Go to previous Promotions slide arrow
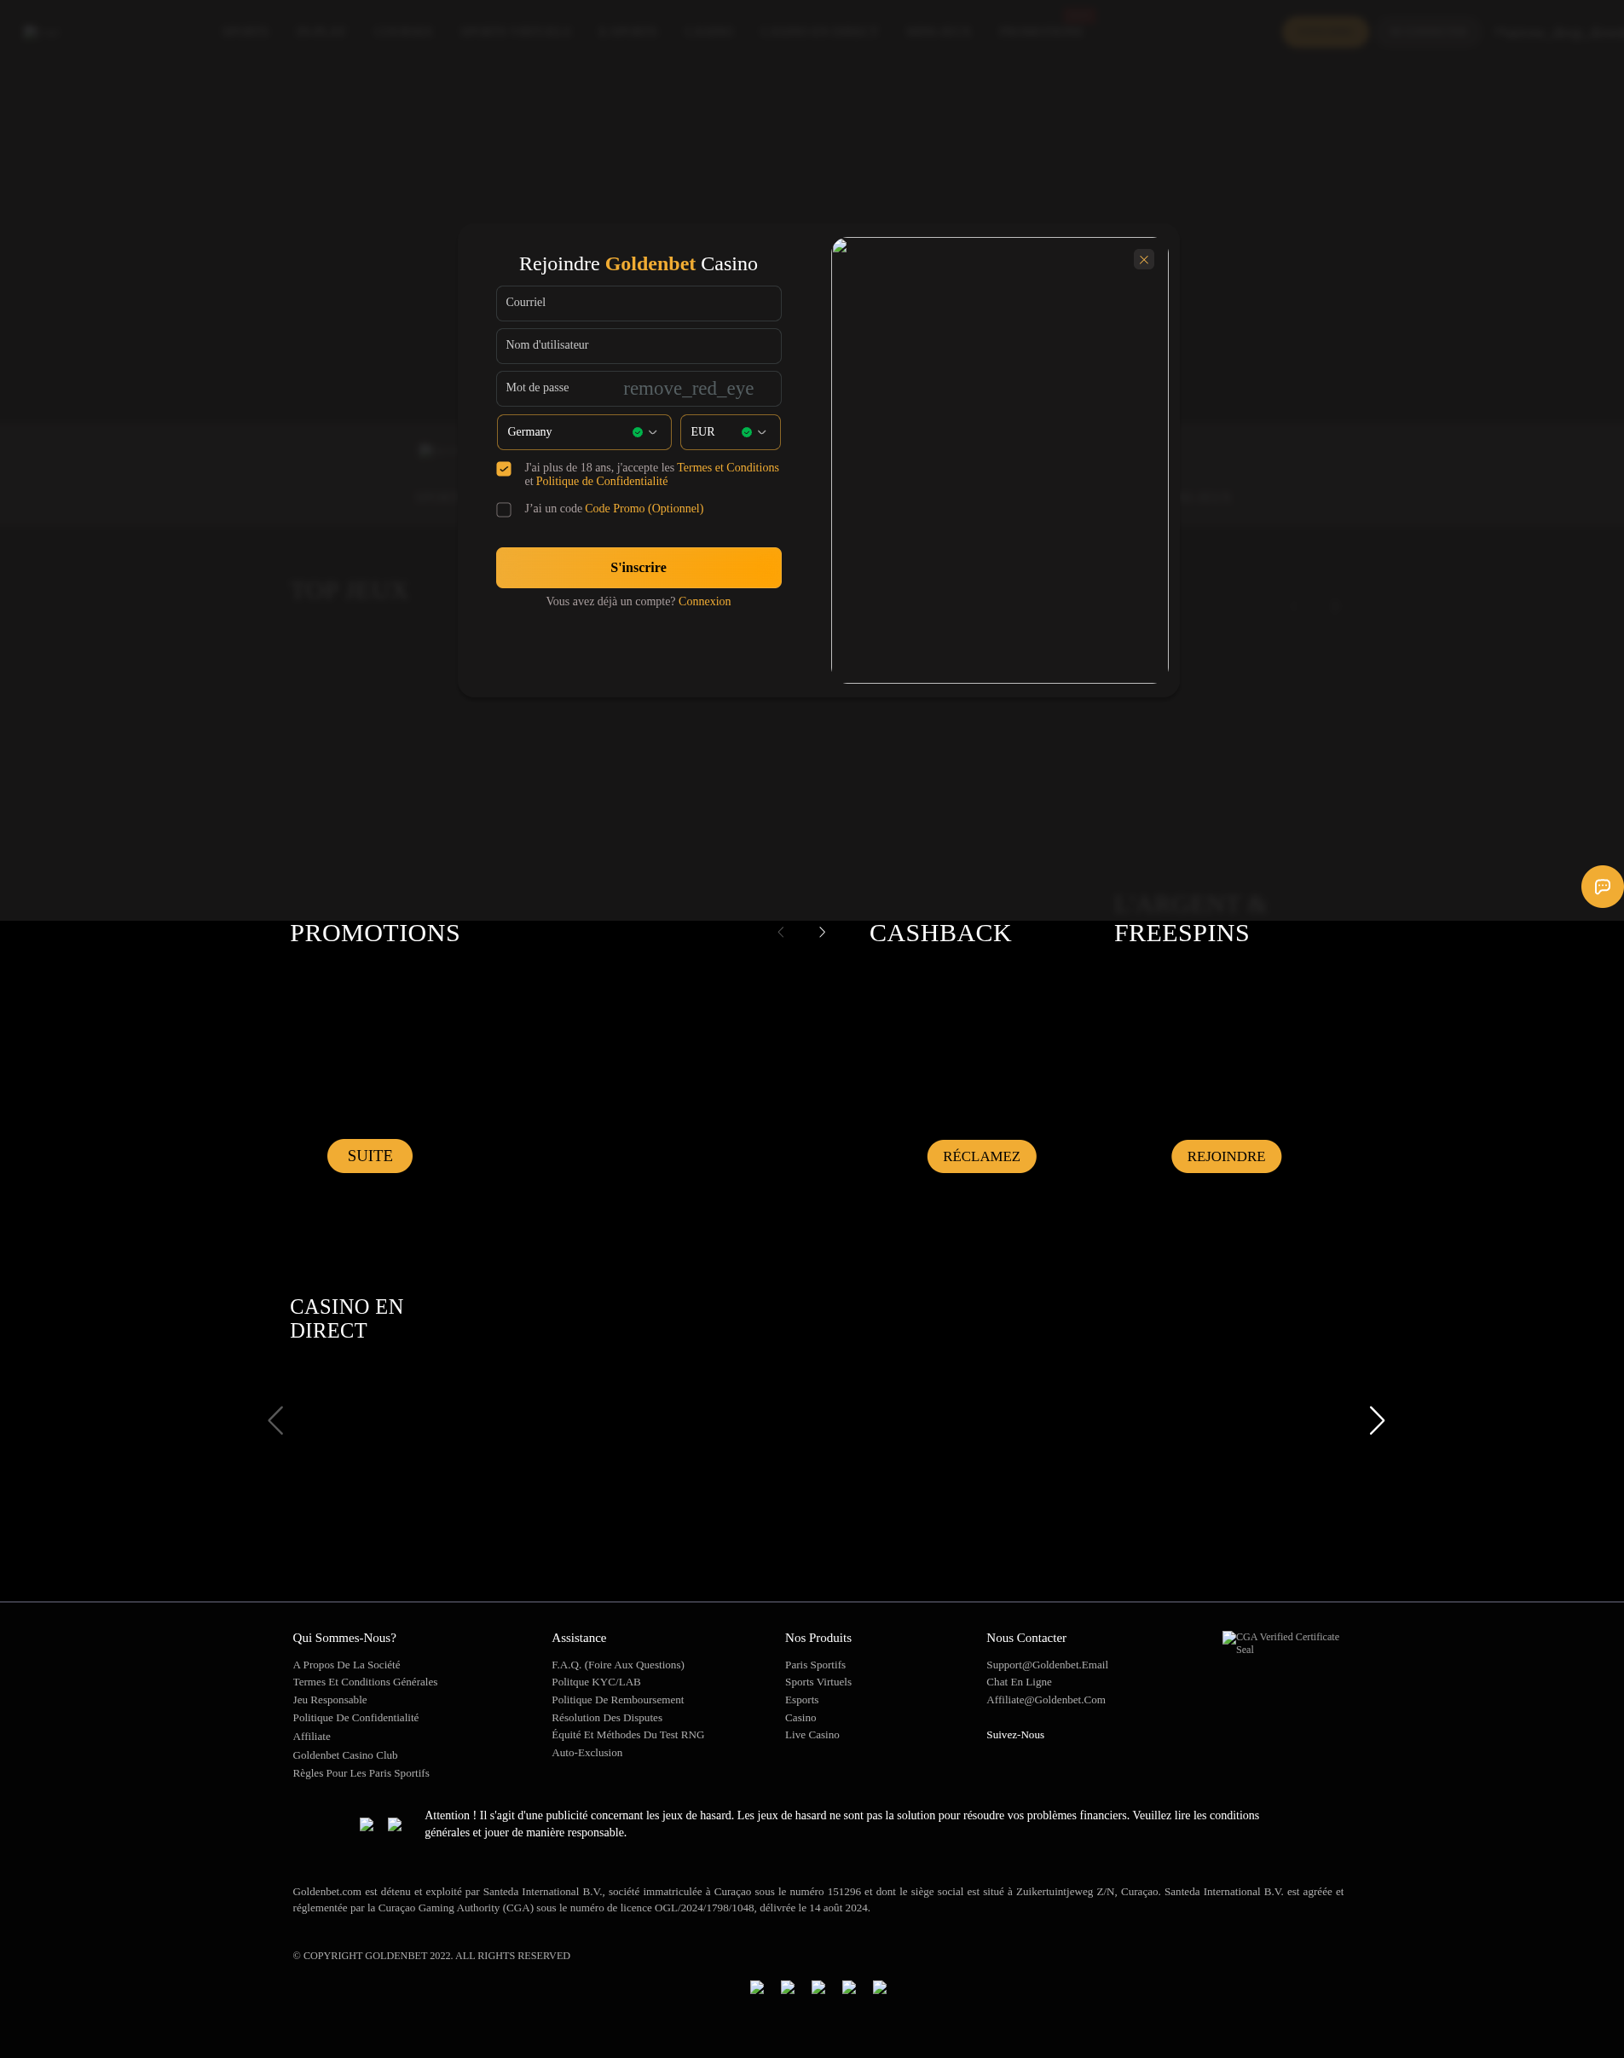The height and width of the screenshot is (2058, 1624). point(781,932)
